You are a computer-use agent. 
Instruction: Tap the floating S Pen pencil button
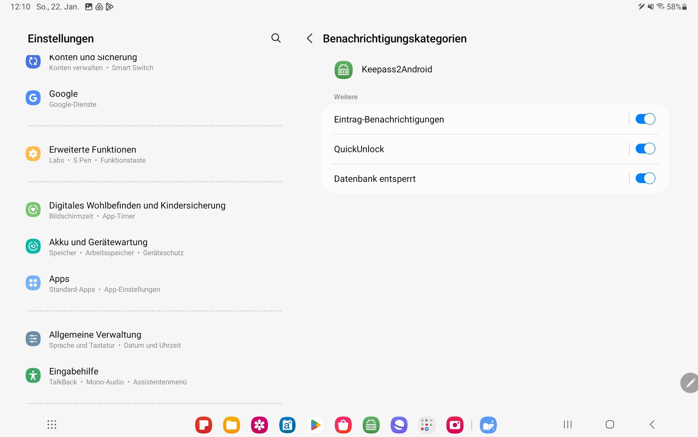point(689,383)
